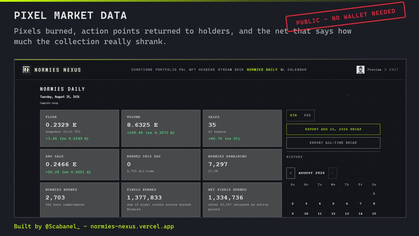Click Pixels Burned value 1,377,833
This screenshot has height=236, width=419.
pos(144,197)
